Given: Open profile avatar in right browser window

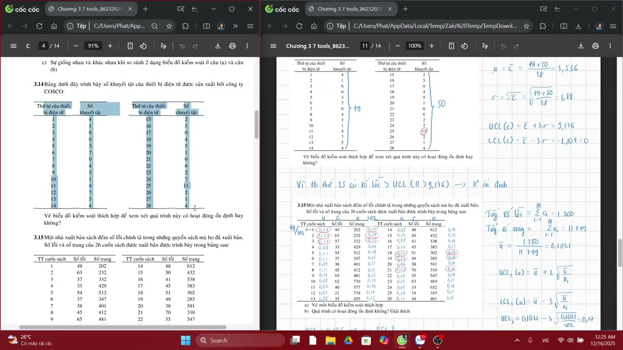Looking at the screenshot, I should pos(599,26).
